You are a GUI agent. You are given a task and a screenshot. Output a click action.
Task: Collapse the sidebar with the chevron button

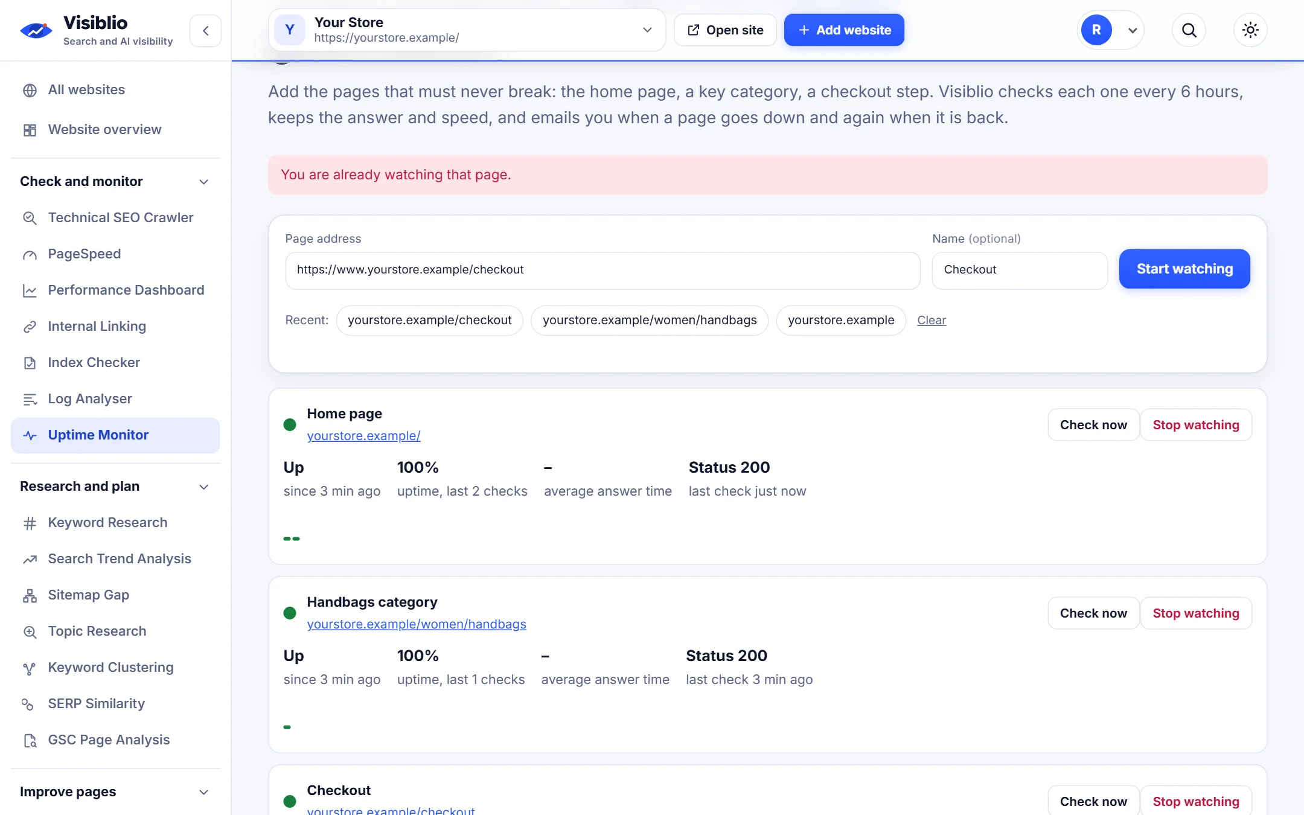tap(205, 31)
